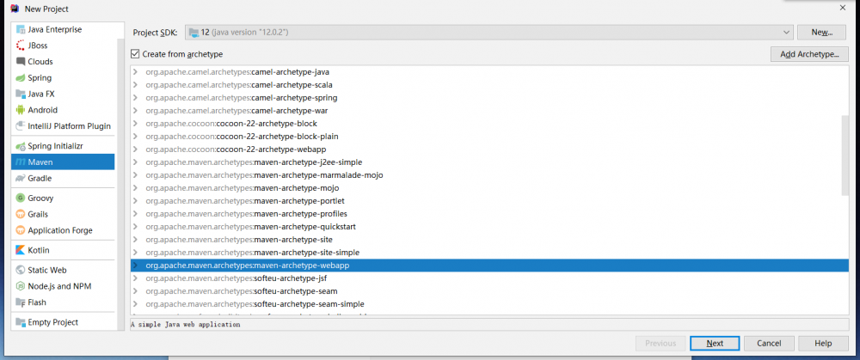Viewport: 860px width, 360px height.
Task: Select the Node.js and NPM icon
Action: point(21,286)
